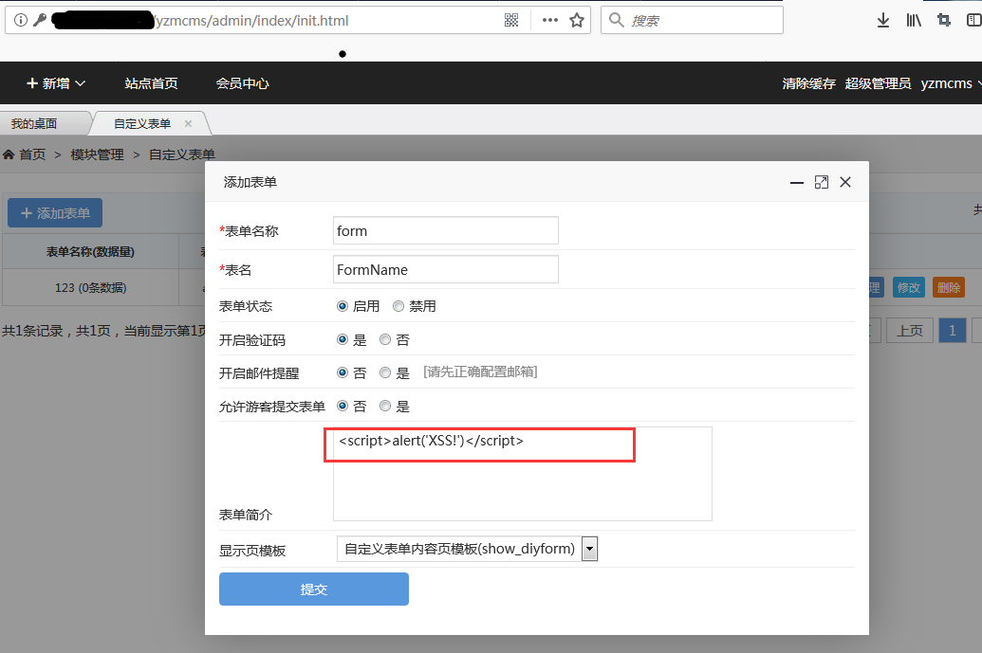Click the 添加表单 button behind dialog
Screen dimensions: 982x653
pos(55,213)
